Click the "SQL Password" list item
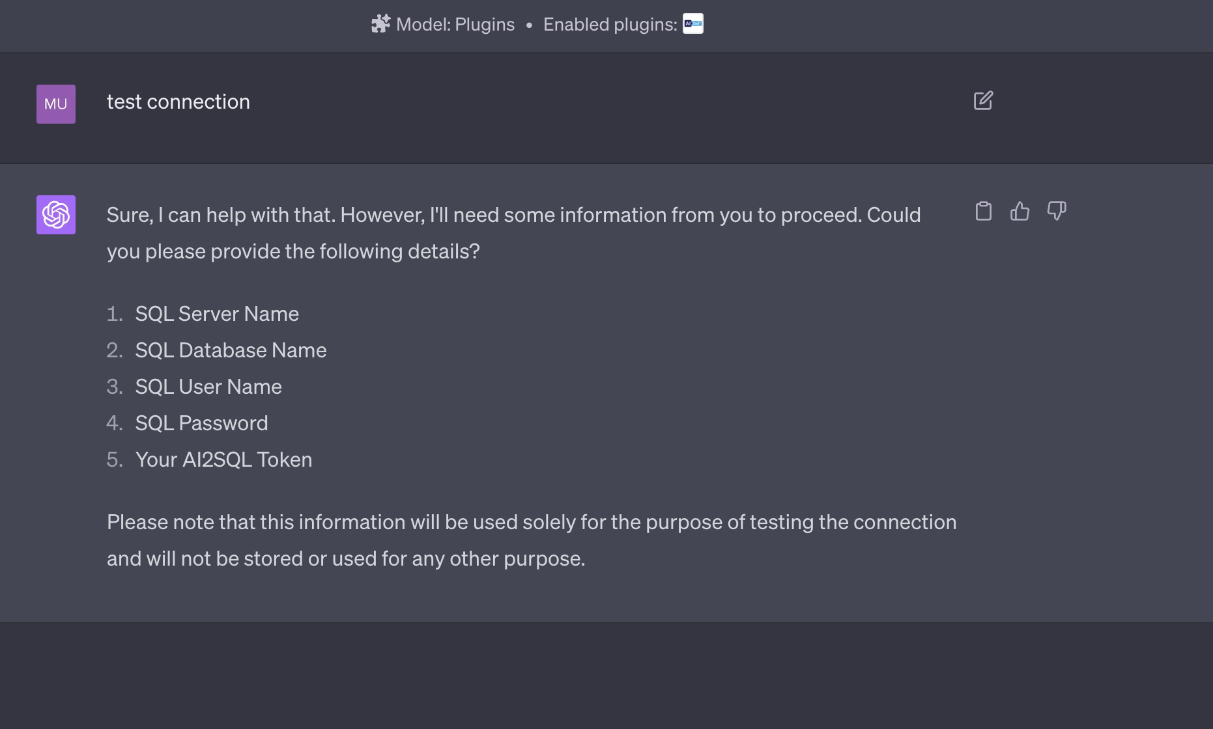Viewport: 1213px width, 729px height. (201, 424)
